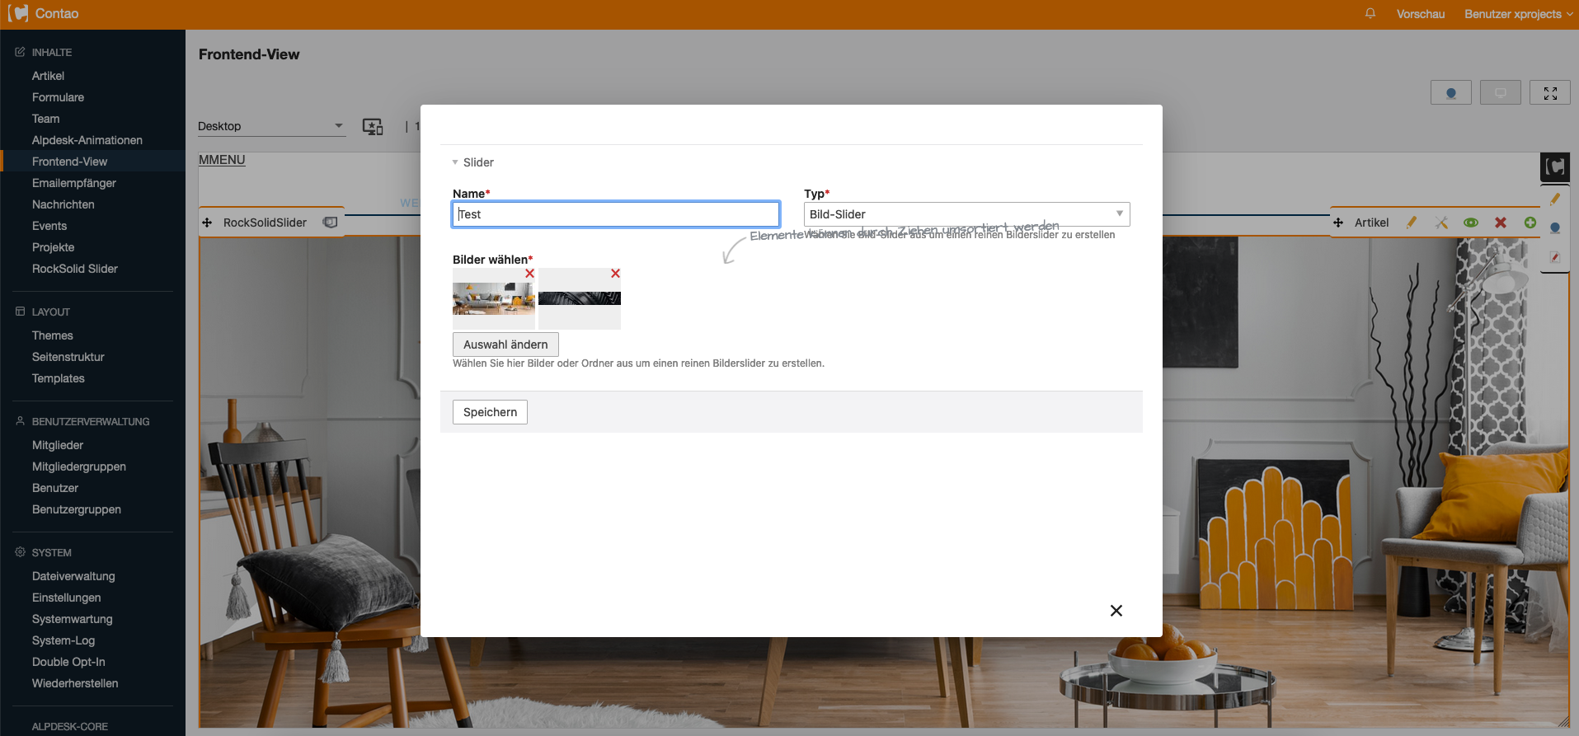Click the blue dot icon in right side panel
This screenshot has width=1579, height=736.
(1555, 228)
